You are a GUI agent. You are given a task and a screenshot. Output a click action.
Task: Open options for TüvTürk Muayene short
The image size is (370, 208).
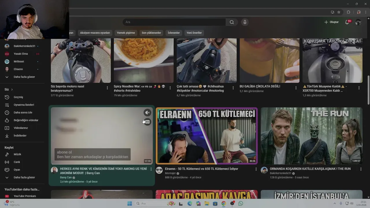[359, 88]
